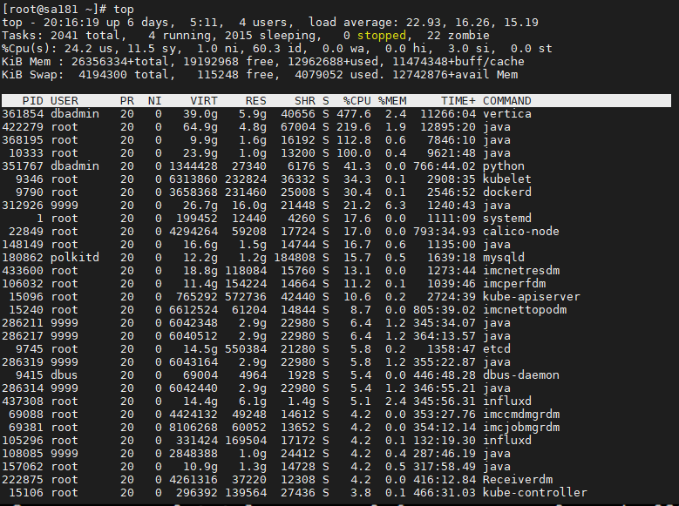Click the %MEM column header
This screenshot has width=679, height=506.
point(392,100)
